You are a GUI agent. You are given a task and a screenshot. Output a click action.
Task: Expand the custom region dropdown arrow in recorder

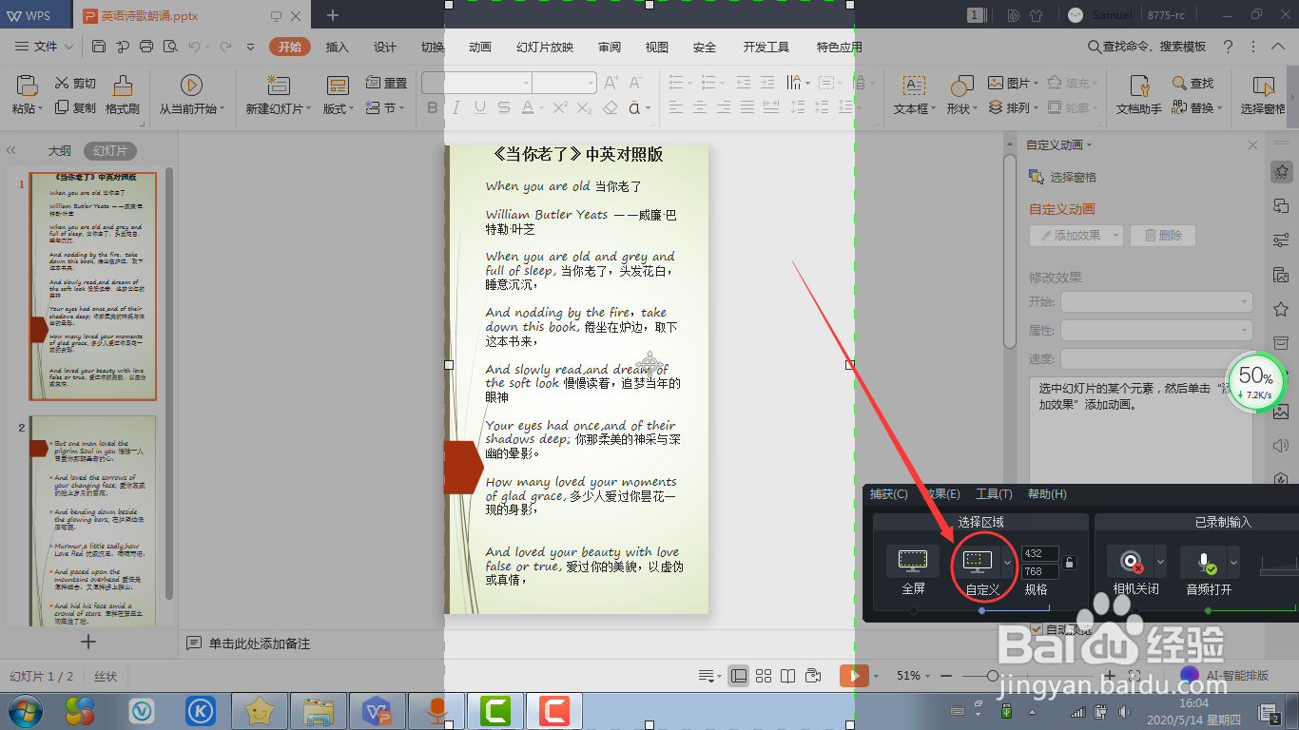point(1008,562)
